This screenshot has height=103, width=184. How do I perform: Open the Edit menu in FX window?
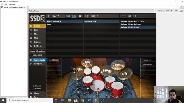tap(6, 4)
